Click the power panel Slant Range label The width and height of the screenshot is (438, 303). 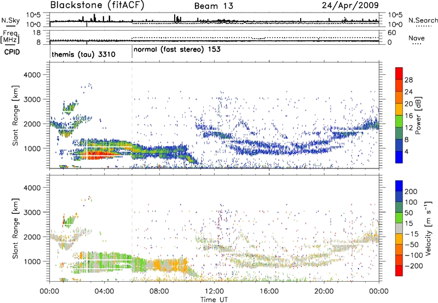coord(15,115)
